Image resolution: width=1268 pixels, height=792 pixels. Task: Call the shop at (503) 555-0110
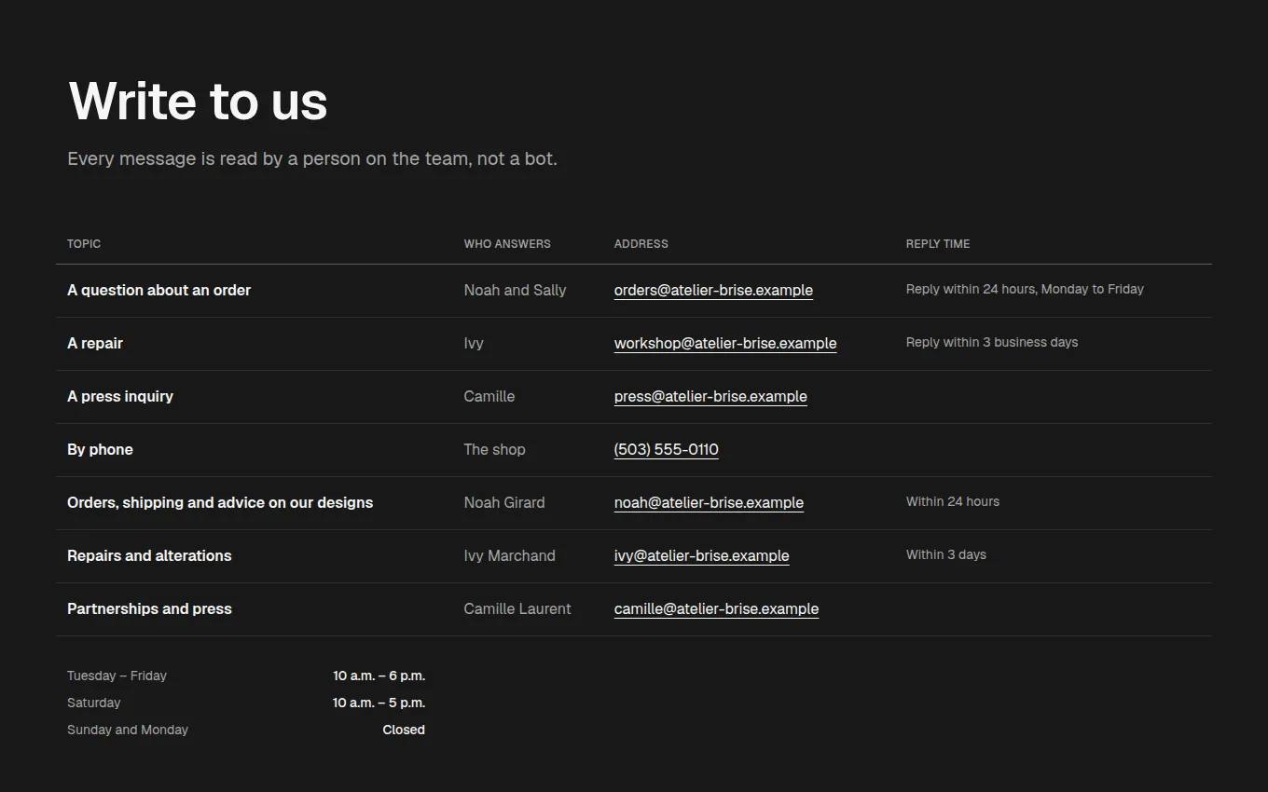click(x=667, y=450)
